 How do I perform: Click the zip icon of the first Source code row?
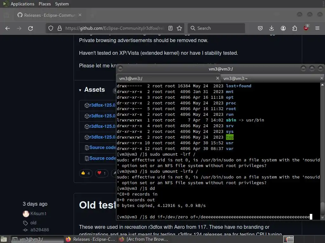click(87, 148)
